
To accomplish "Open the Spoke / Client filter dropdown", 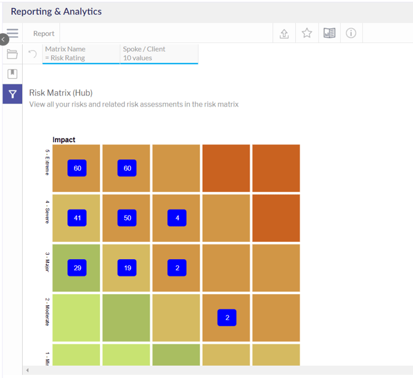I will 159,54.
